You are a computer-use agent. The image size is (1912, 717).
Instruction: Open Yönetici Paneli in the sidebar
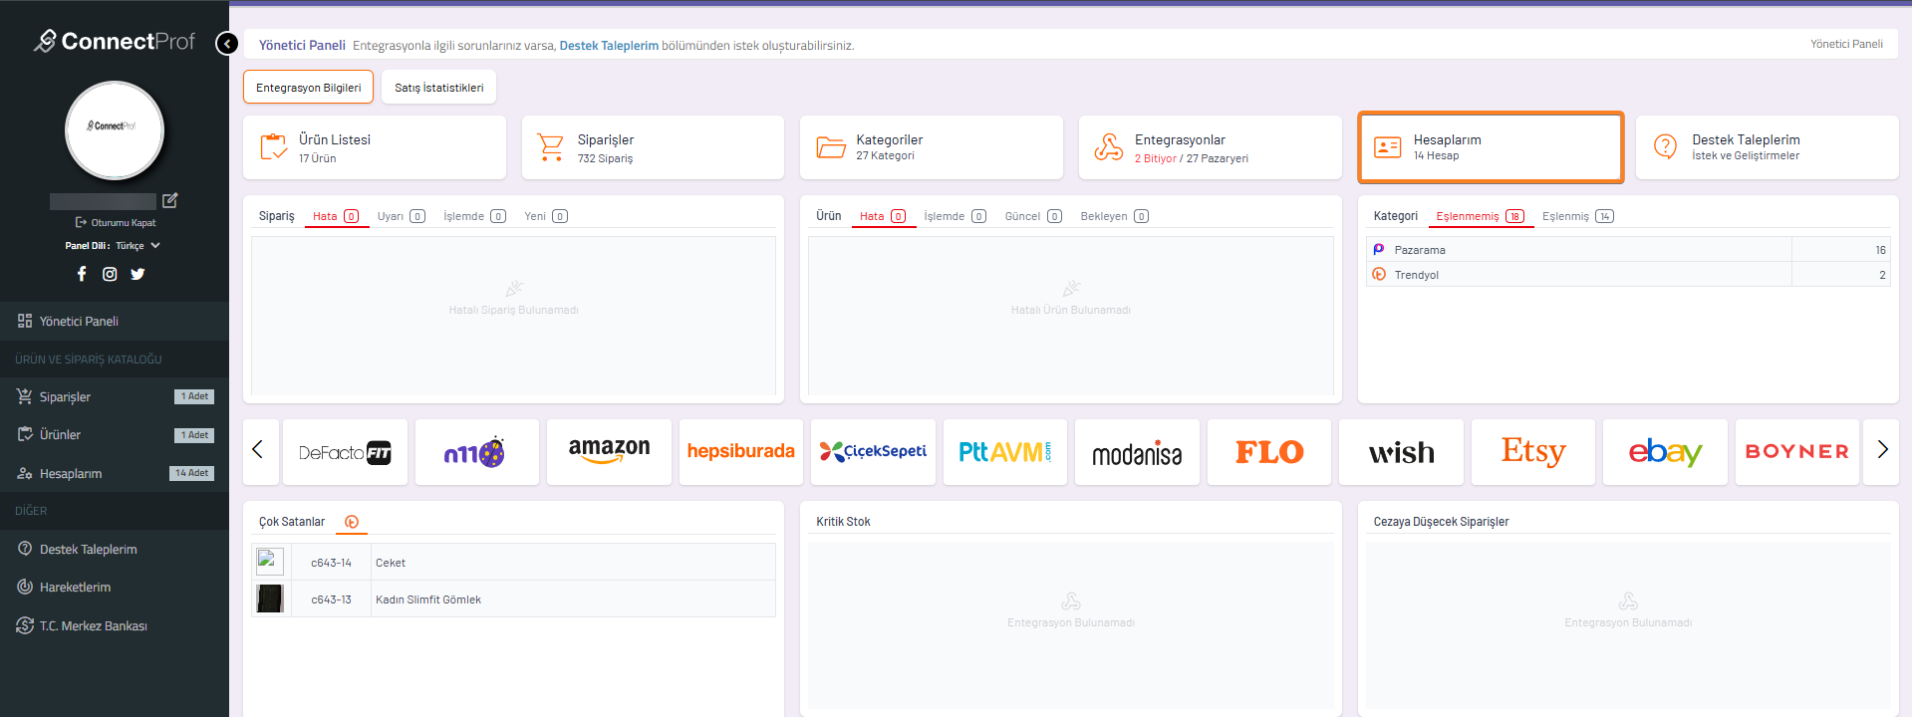click(115, 322)
